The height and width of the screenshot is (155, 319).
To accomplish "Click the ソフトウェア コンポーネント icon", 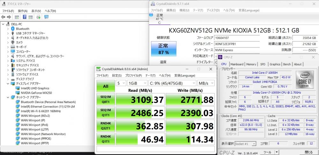I will click(13, 70).
